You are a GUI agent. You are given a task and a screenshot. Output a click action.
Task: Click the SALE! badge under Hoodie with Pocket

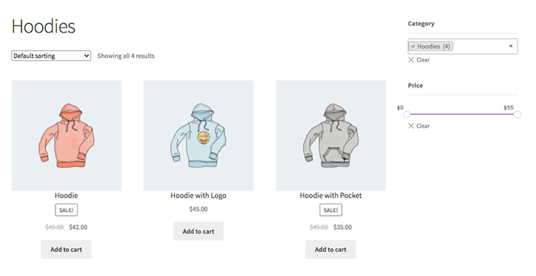click(x=331, y=210)
